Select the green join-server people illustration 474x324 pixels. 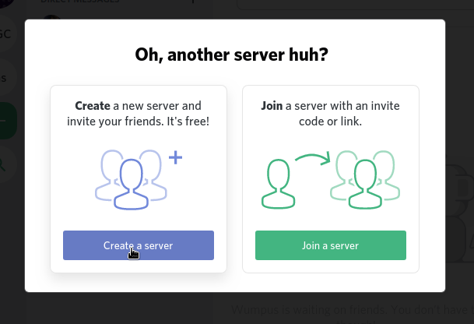pos(331,181)
